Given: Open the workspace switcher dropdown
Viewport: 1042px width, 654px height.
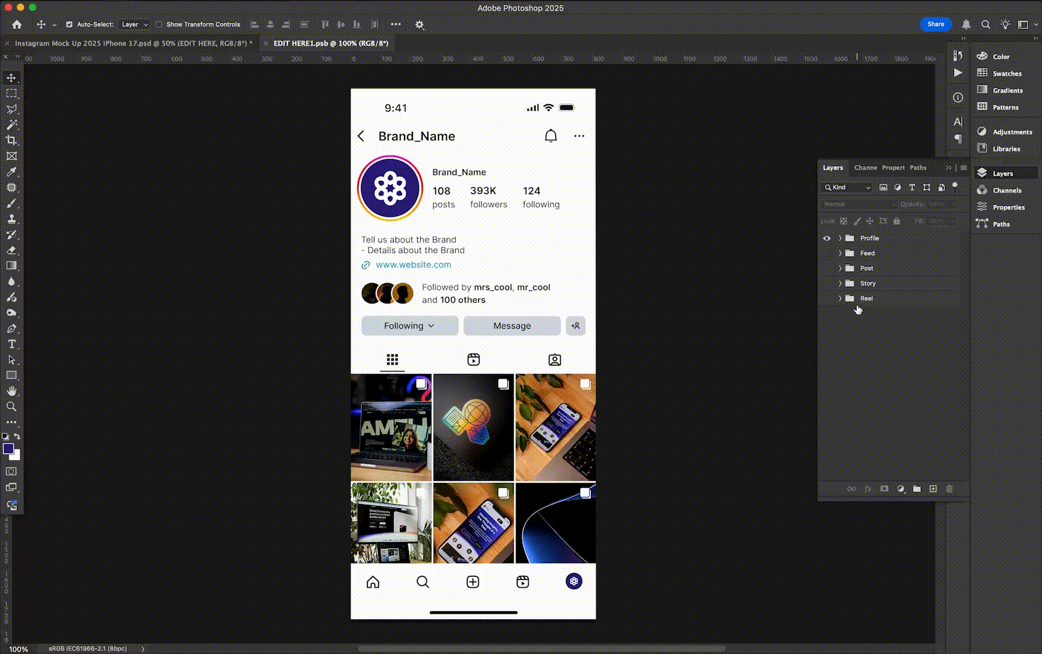Looking at the screenshot, I should tap(1027, 25).
